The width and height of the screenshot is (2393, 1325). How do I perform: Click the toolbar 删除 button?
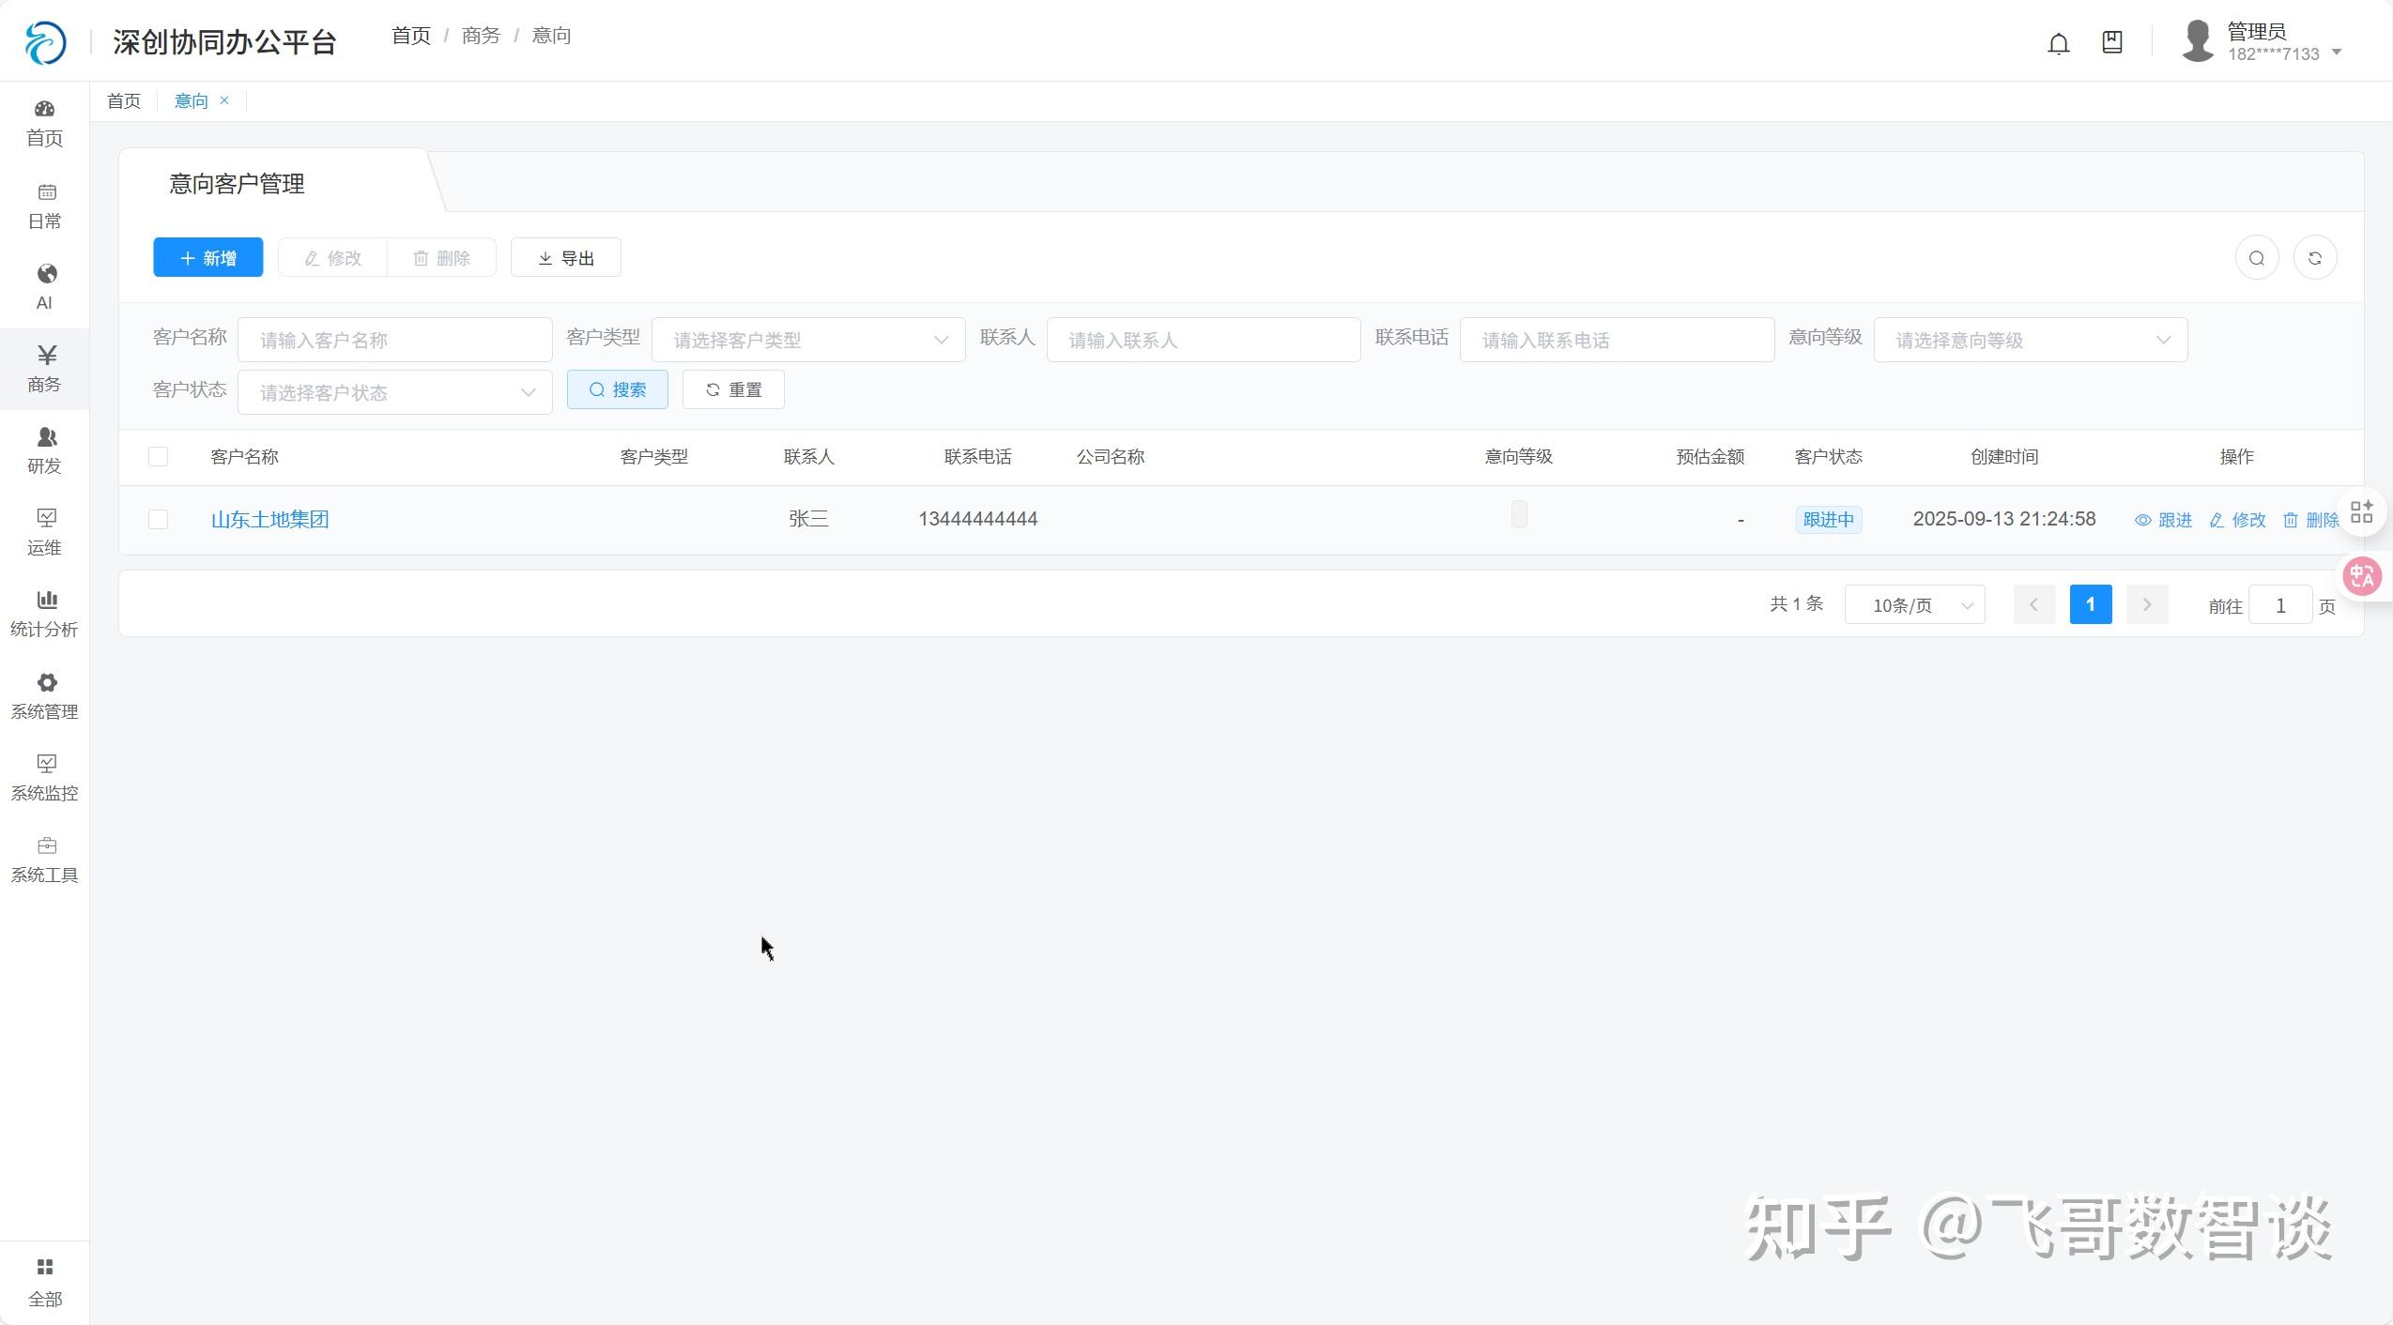(x=441, y=258)
